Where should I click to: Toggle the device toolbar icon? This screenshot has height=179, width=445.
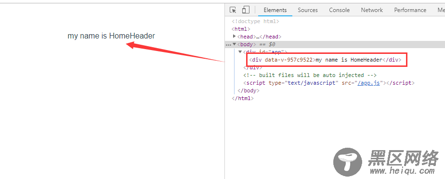[246, 10]
